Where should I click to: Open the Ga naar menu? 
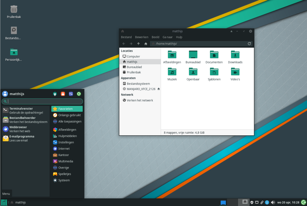pos(168,37)
